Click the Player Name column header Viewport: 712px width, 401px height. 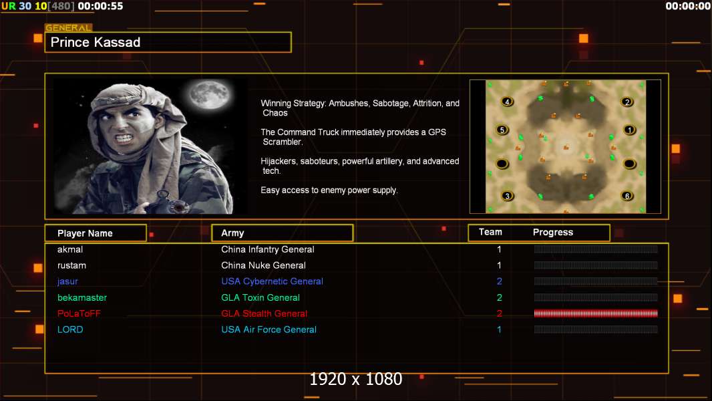pyautogui.click(x=96, y=233)
